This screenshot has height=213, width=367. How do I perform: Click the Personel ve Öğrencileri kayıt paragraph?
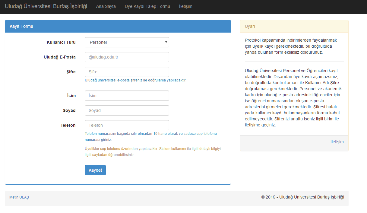[293, 98]
